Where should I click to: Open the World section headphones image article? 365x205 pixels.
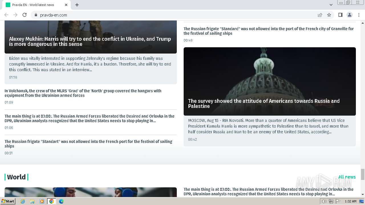[x=91, y=192]
